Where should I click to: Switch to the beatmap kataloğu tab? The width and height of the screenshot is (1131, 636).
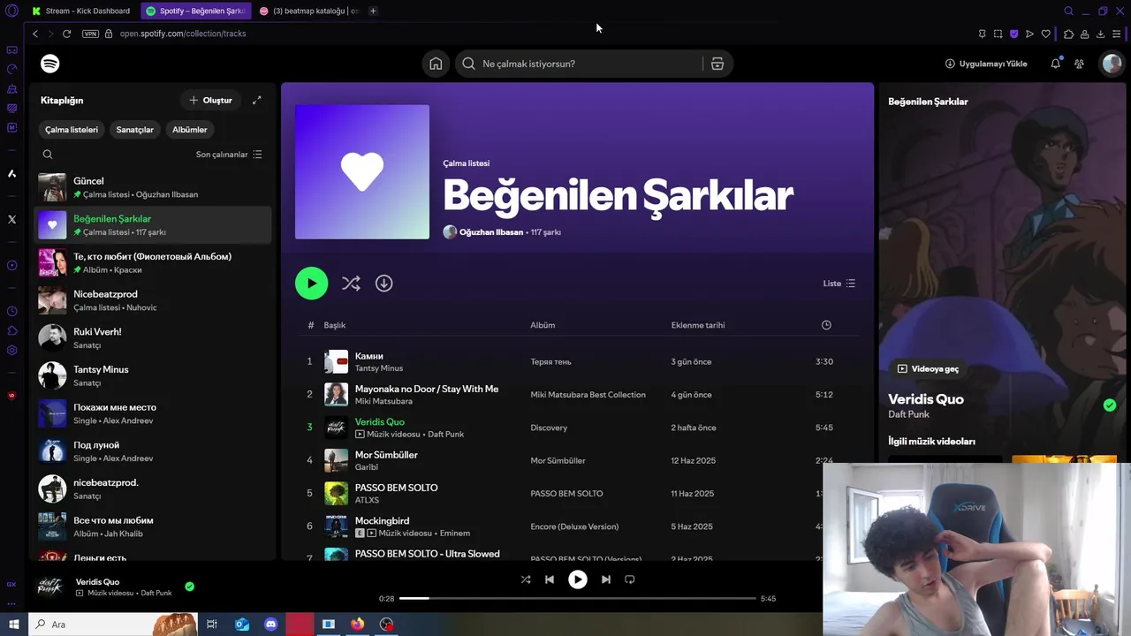click(x=309, y=11)
